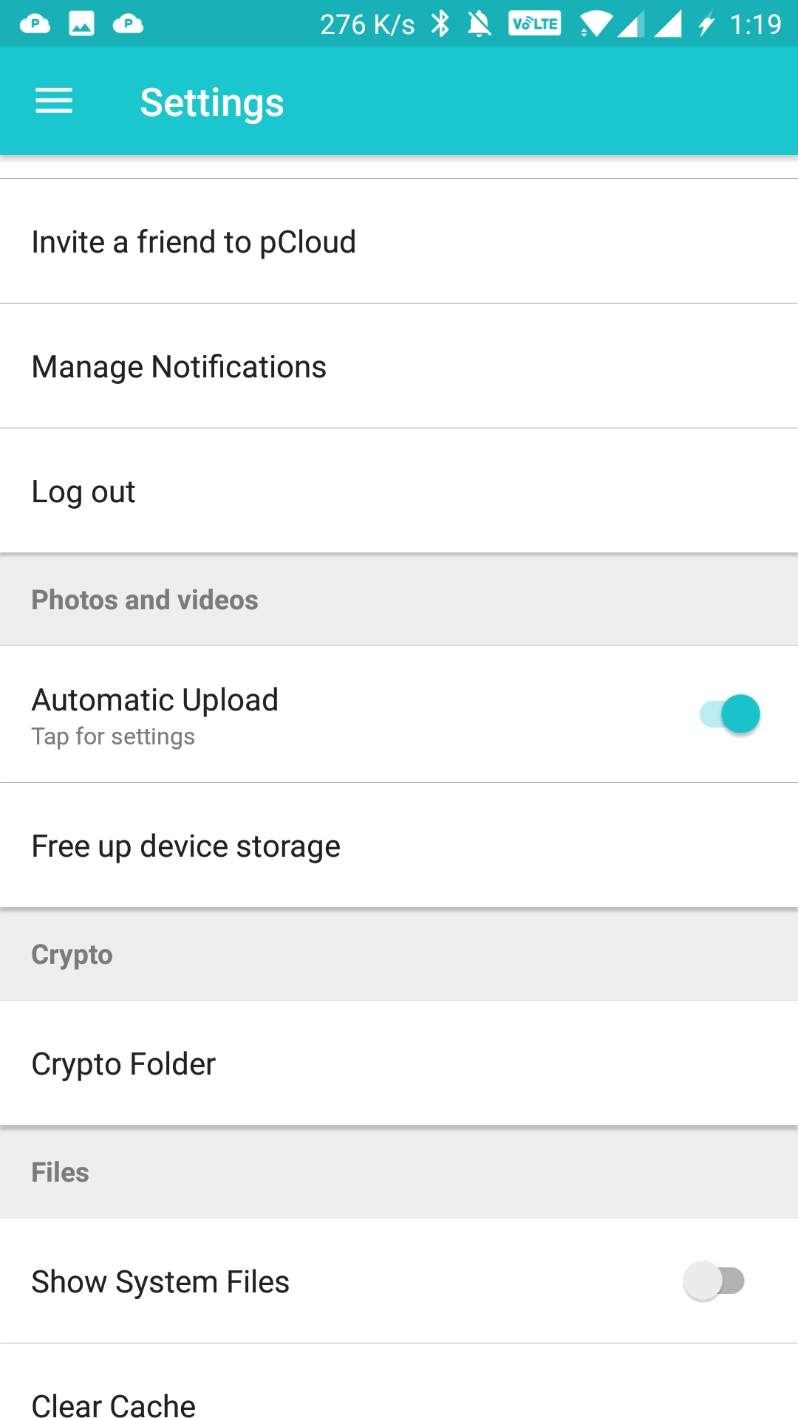The width and height of the screenshot is (798, 1418).
Task: Tap Clear Cache
Action: (114, 1403)
